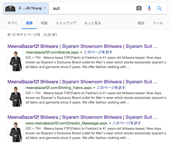Viewport: 171px width, 147px height.
Task: Open second MeenaBazarf2f result title (Shirting_Fabric.aspx)
Action: click(x=82, y=82)
